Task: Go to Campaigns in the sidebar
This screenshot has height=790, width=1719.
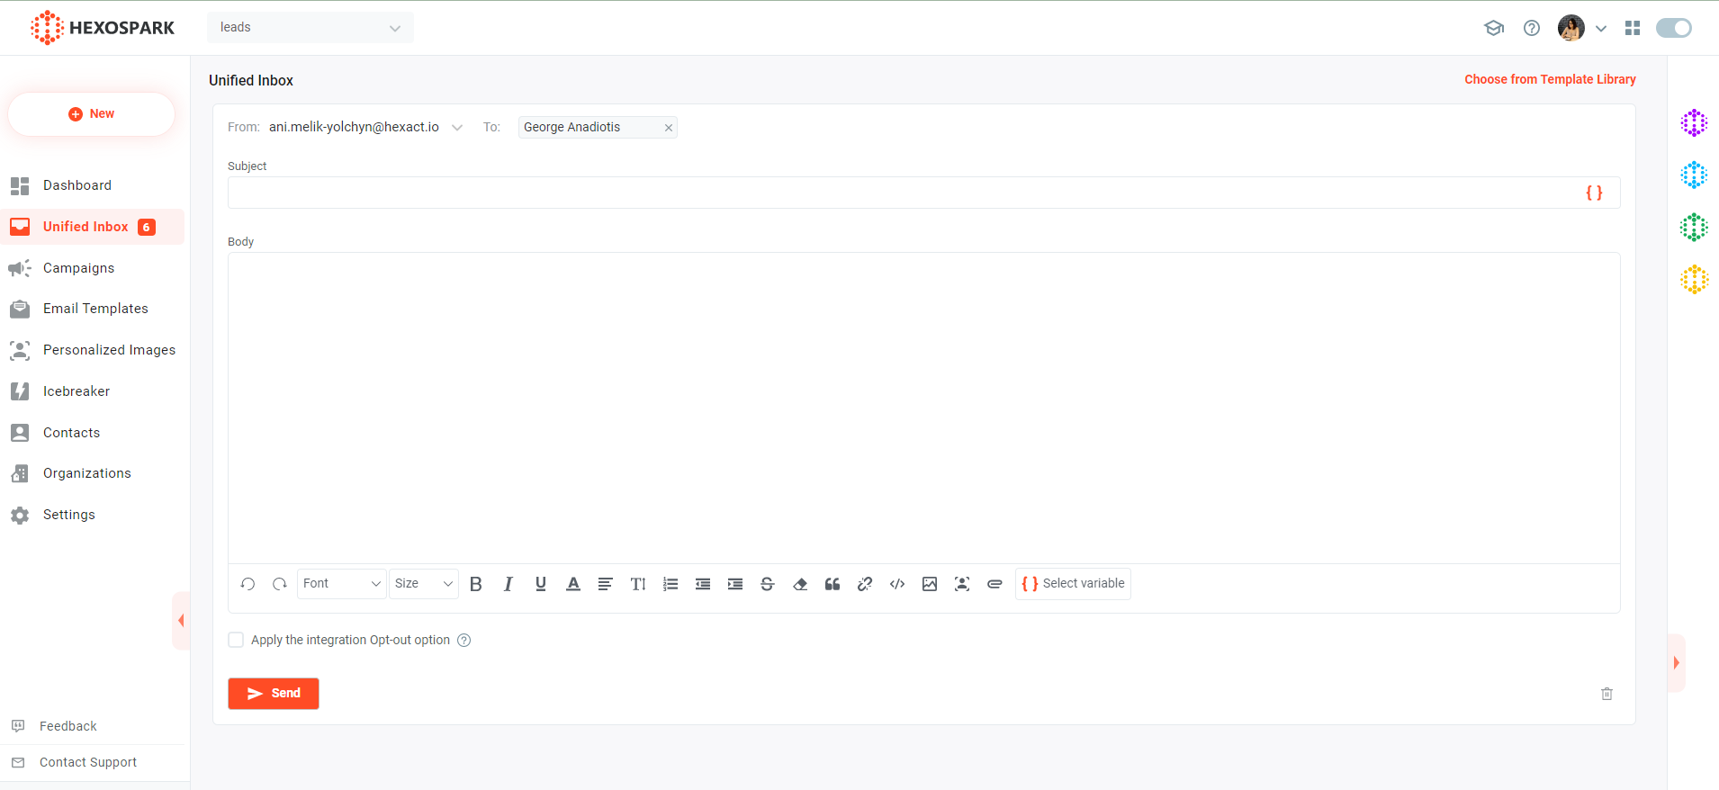Action: coord(78,268)
